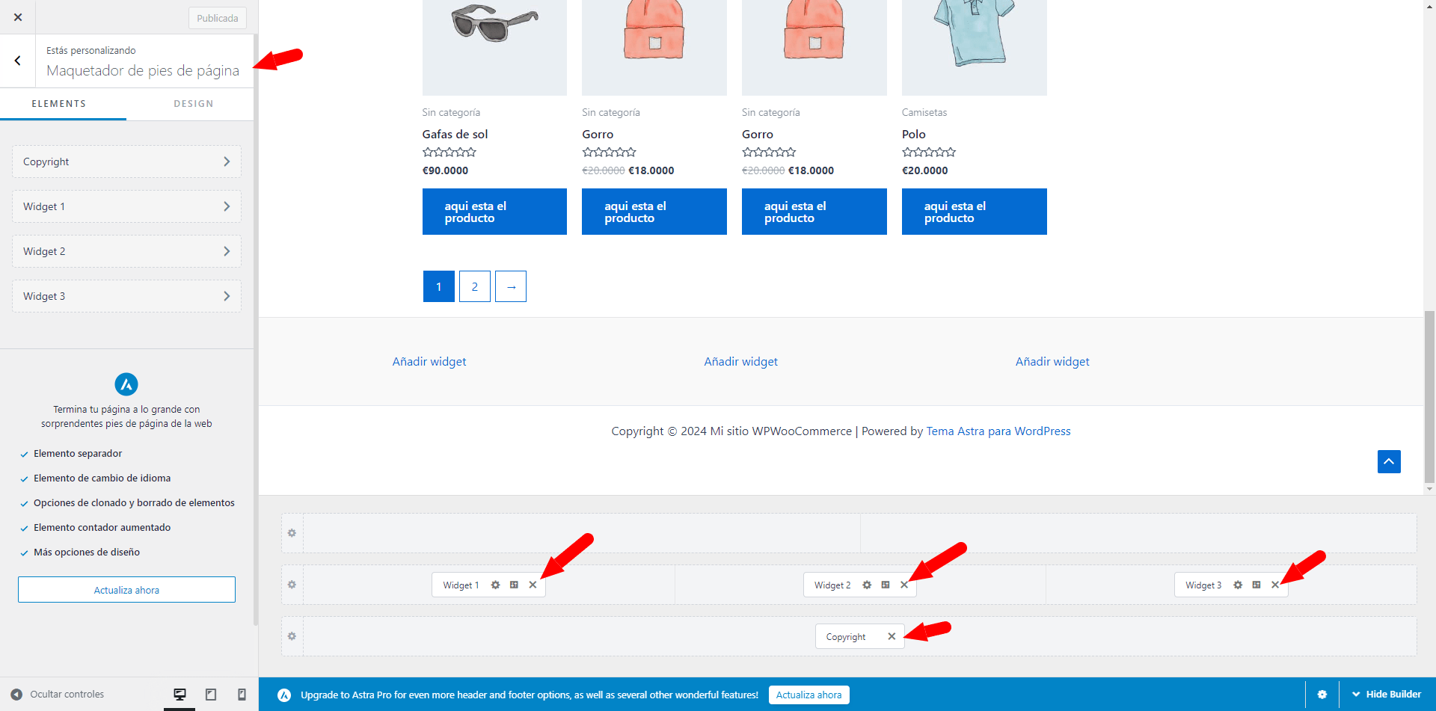Select the ELEMENTS tab
This screenshot has width=1436, height=711.
(59, 104)
